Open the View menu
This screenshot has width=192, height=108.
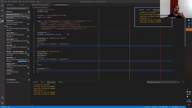pos(20,1)
